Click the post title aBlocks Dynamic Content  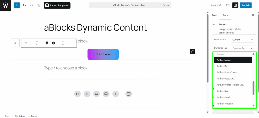pyautogui.click(x=95, y=27)
